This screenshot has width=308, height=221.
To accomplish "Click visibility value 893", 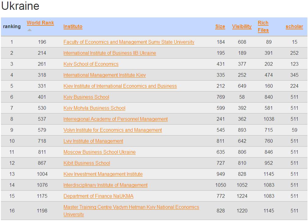I will [x=242, y=130].
